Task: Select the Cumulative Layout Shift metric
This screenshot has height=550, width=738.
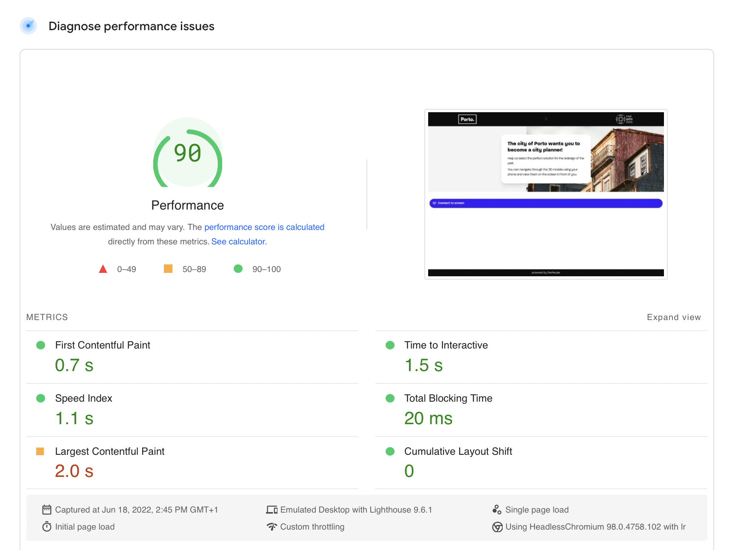Action: 458,451
